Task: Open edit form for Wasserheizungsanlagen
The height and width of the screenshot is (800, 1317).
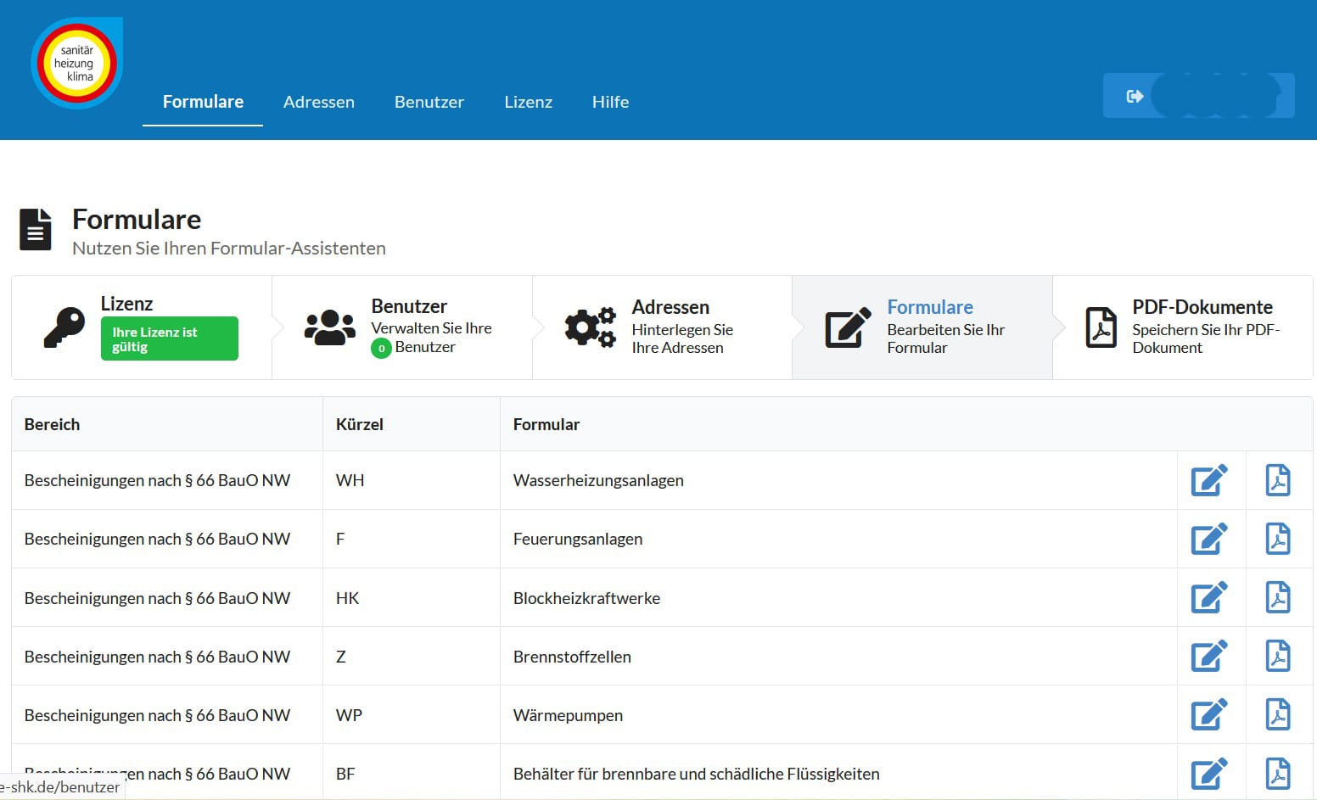Action: tap(1209, 480)
